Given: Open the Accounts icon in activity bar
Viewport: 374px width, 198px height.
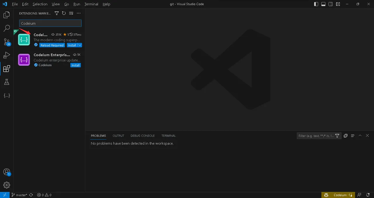Looking at the screenshot, I should click(6, 172).
